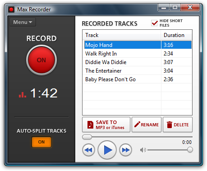Click the 1:42 recording timer

pos(44,93)
